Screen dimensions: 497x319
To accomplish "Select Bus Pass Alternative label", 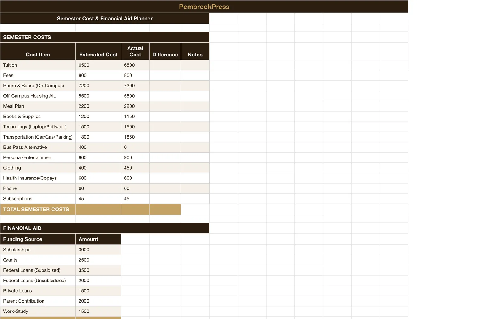I will point(38,147).
